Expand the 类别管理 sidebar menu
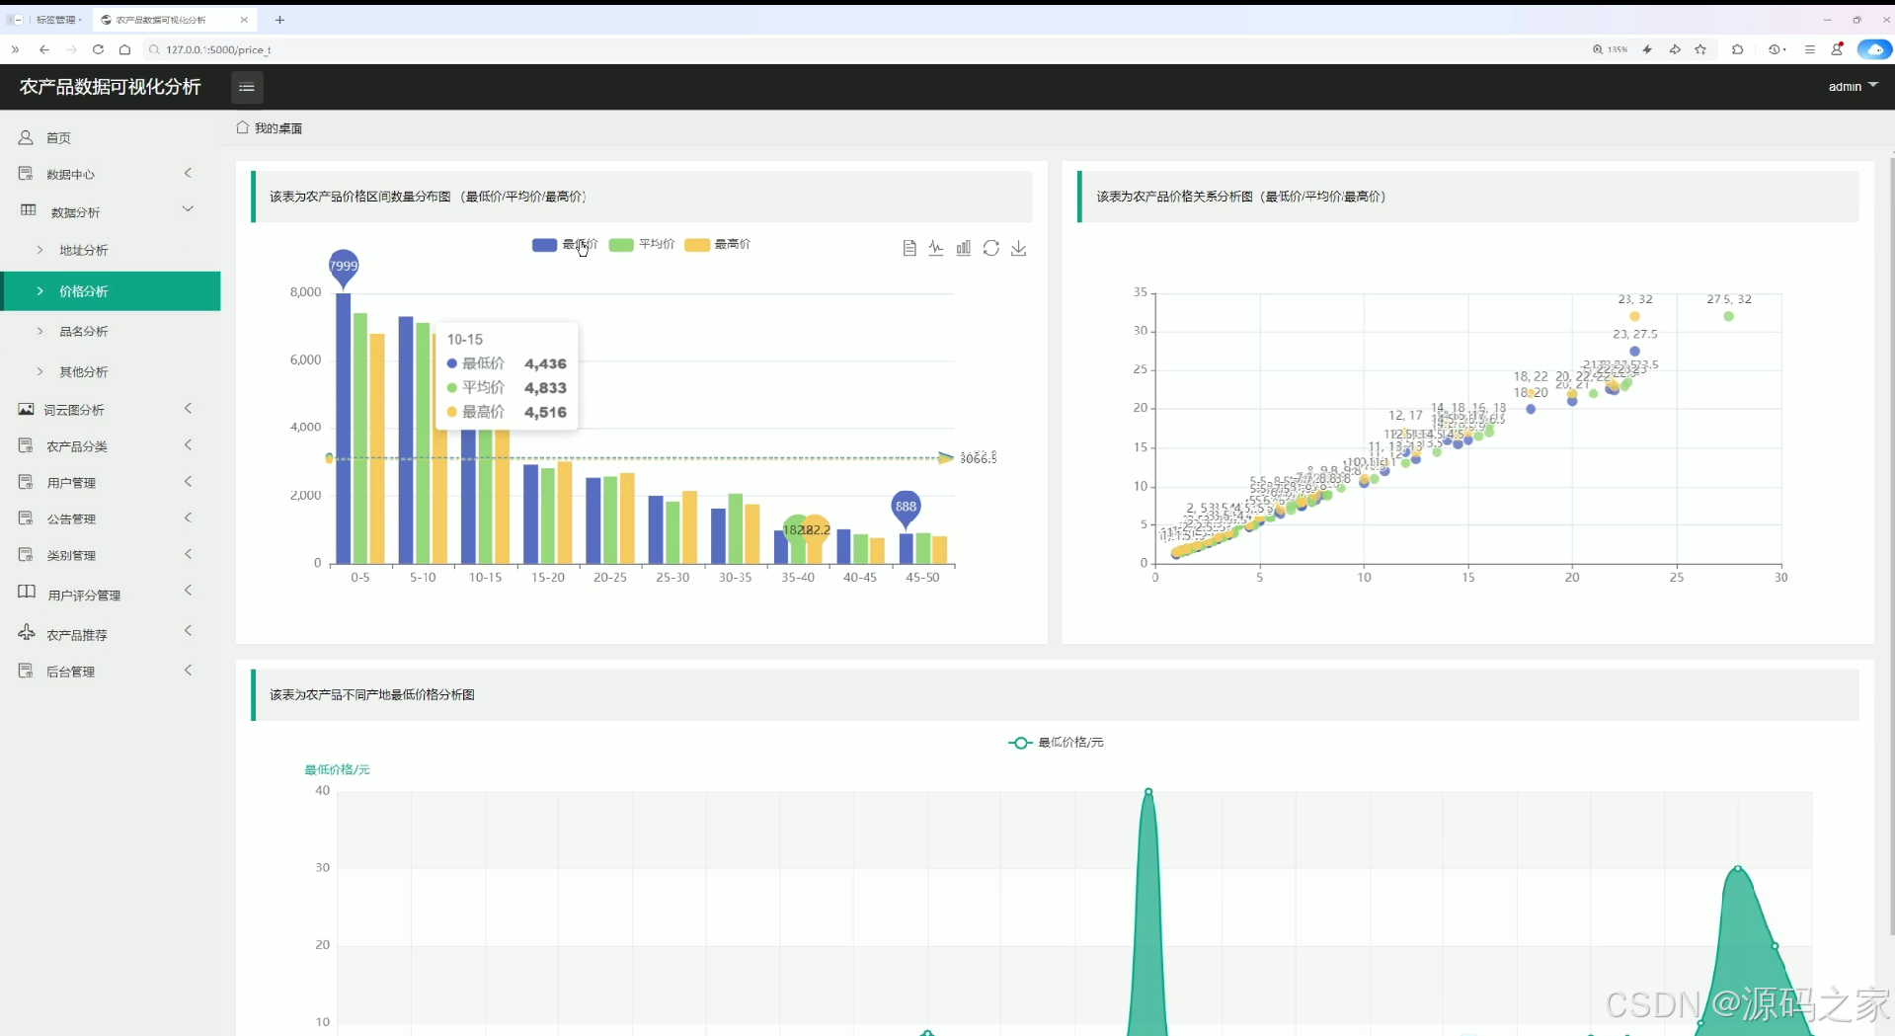1895x1036 pixels. pos(110,555)
